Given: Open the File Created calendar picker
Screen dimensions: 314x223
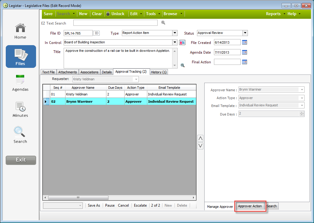Looking at the screenshot, I should [x=245, y=42].
